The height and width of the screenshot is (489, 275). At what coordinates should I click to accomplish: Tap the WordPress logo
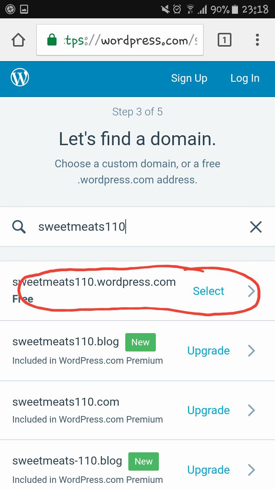point(20,78)
